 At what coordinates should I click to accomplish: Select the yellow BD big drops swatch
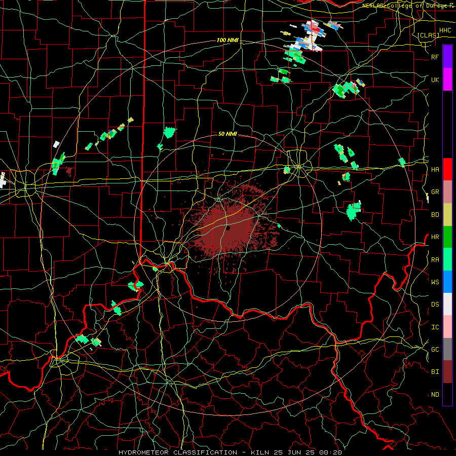click(x=447, y=215)
